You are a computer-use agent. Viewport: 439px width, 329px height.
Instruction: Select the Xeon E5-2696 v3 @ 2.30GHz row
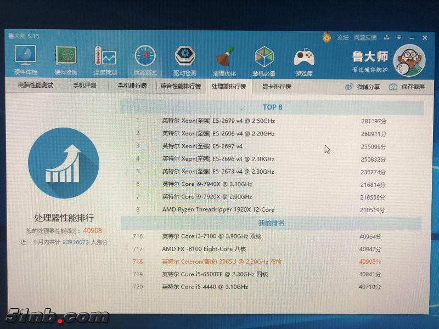272,159
